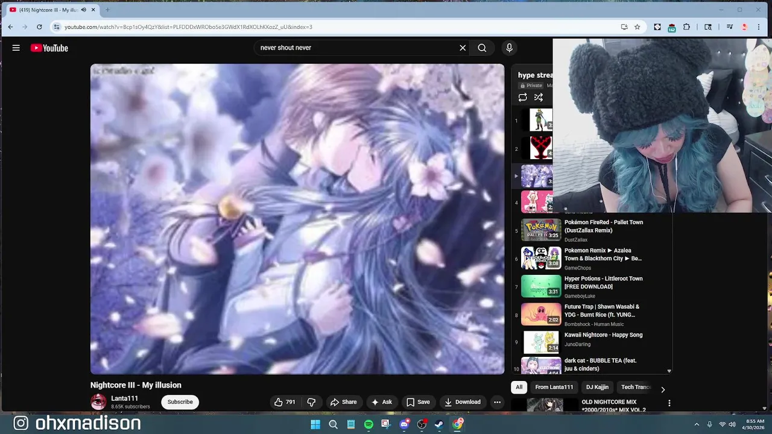Open Chrome three-dot menu
Viewport: 772px width, 434px height.
coord(759,27)
